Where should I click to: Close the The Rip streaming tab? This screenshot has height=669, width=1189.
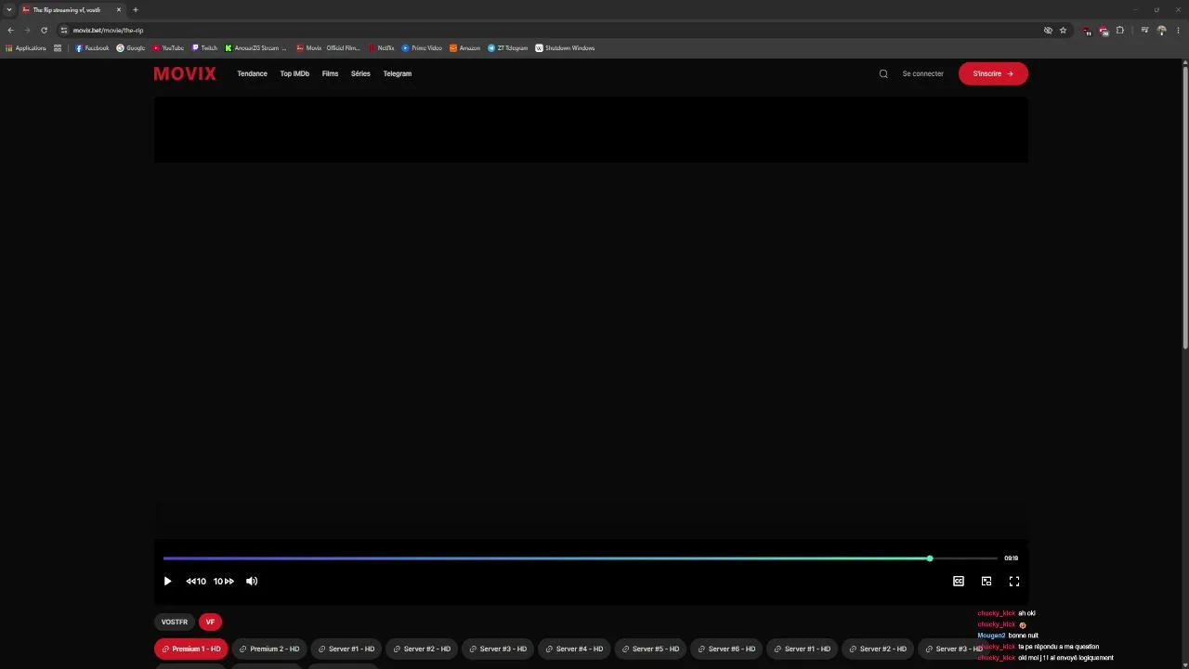(x=119, y=9)
